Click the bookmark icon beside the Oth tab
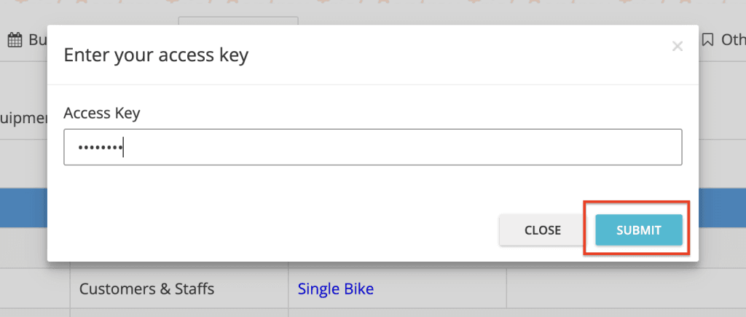 [x=707, y=40]
